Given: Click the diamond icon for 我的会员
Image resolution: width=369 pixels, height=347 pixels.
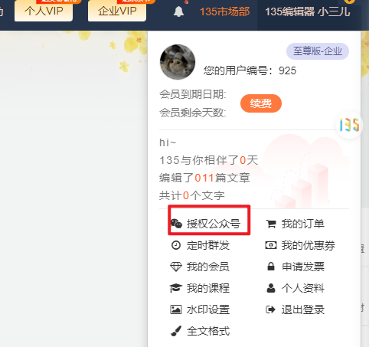Looking at the screenshot, I should coord(176,267).
